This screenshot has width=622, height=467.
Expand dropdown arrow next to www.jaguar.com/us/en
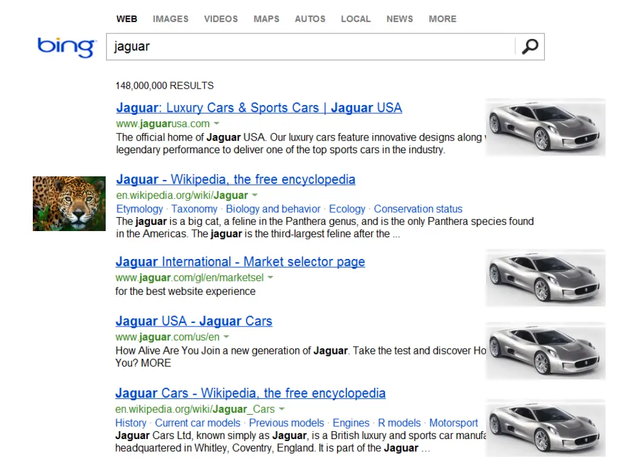click(x=226, y=337)
